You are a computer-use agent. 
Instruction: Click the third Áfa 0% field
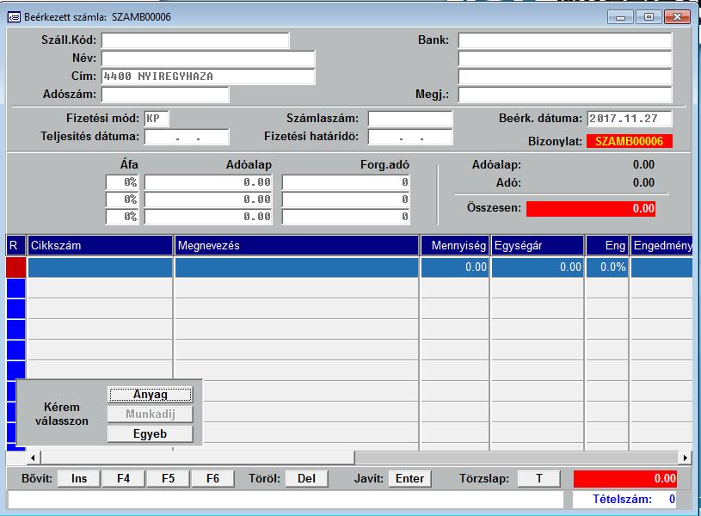click(x=122, y=217)
